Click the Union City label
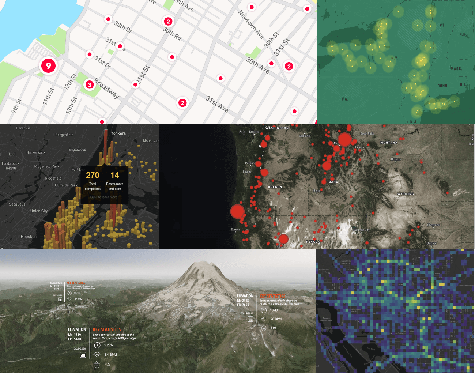 [x=39, y=211]
